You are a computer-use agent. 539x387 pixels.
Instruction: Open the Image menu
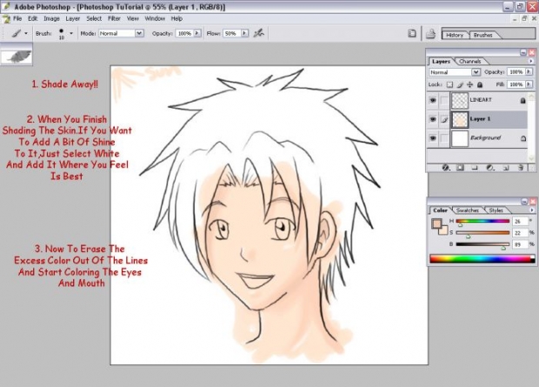(51, 18)
